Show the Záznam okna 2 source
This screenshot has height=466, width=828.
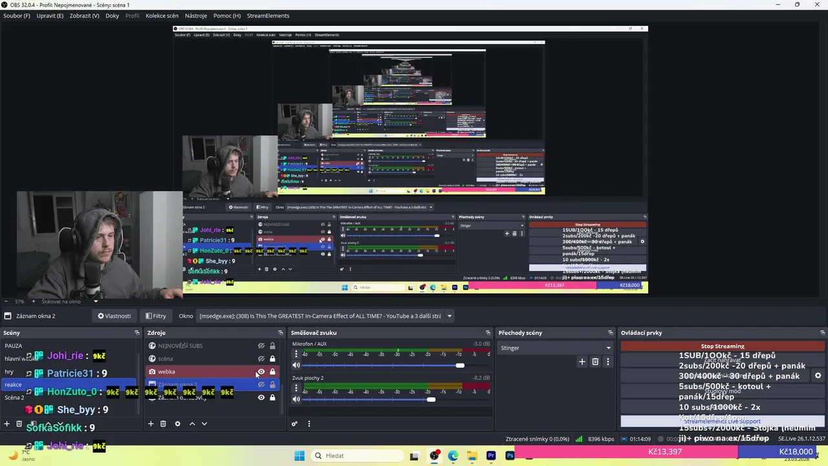click(x=261, y=384)
